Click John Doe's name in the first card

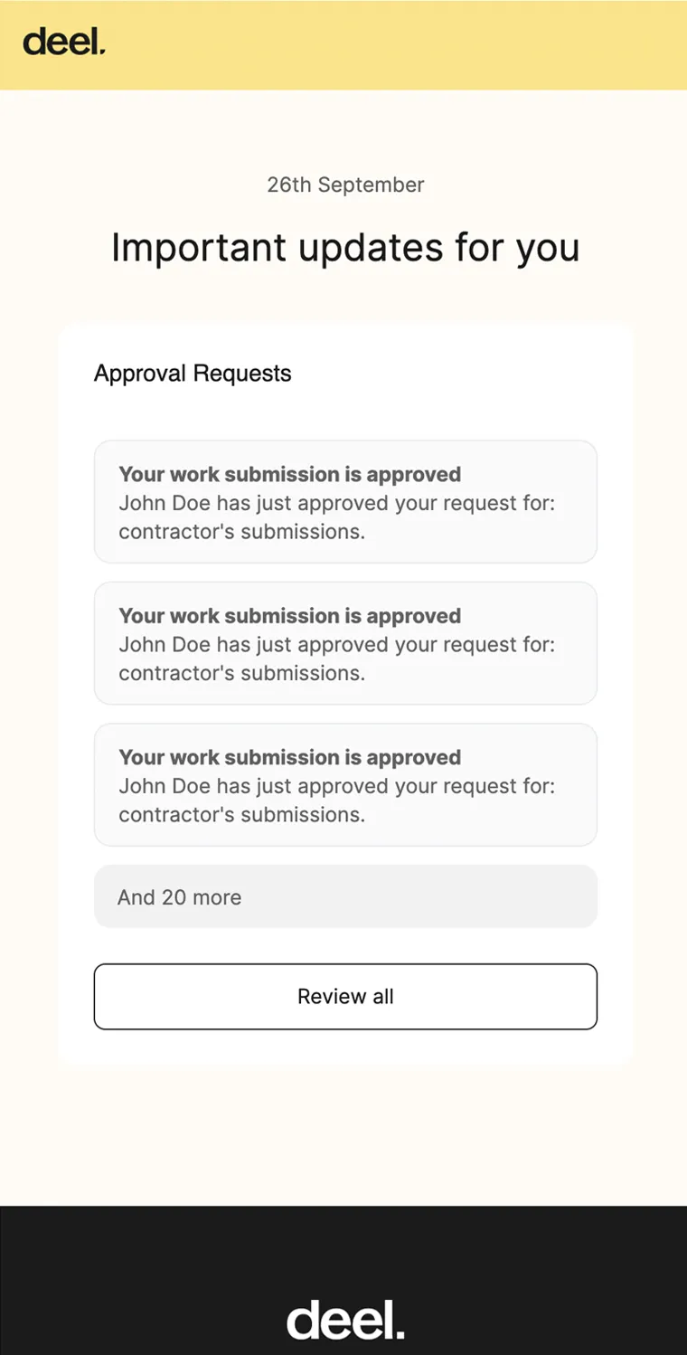(x=157, y=503)
